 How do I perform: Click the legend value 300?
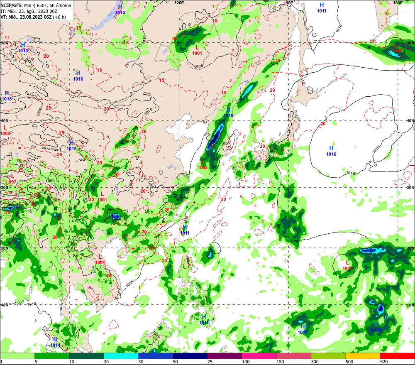pyautogui.click(x=315, y=362)
